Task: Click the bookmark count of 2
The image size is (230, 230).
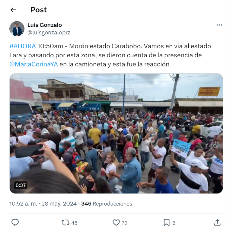Action: point(174,223)
